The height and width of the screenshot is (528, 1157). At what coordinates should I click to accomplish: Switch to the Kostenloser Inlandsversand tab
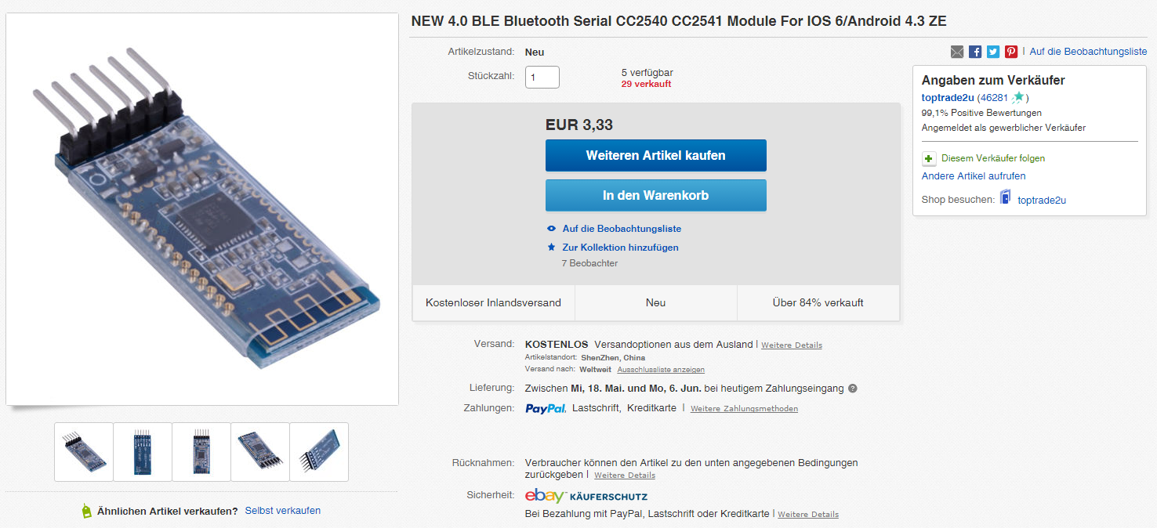tap(493, 302)
